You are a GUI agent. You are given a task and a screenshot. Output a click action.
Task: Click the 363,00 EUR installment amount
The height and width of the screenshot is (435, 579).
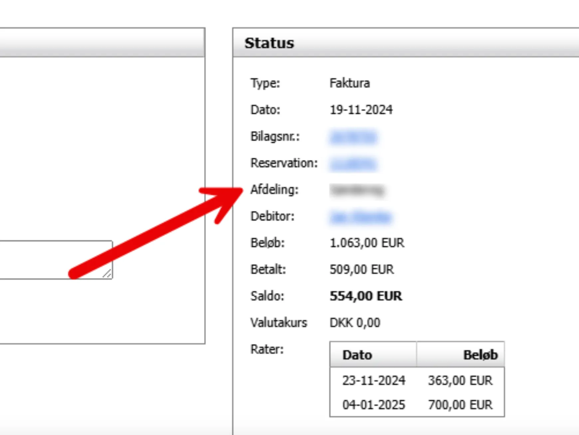460,380
